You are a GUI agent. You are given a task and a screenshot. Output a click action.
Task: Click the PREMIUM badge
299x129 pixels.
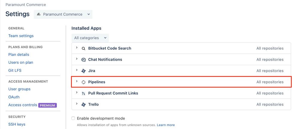(x=48, y=105)
